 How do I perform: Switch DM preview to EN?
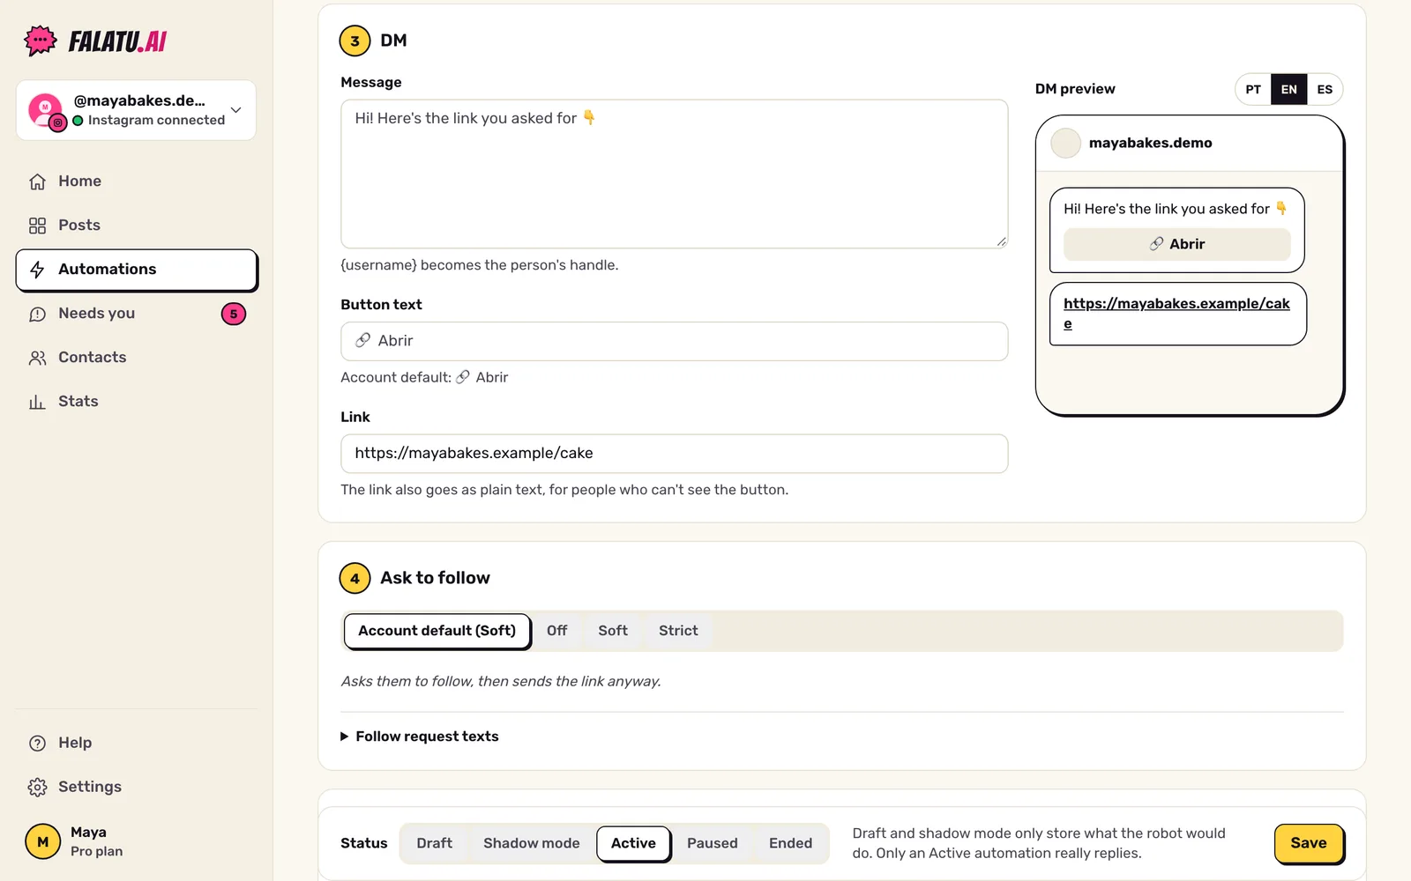tap(1288, 89)
